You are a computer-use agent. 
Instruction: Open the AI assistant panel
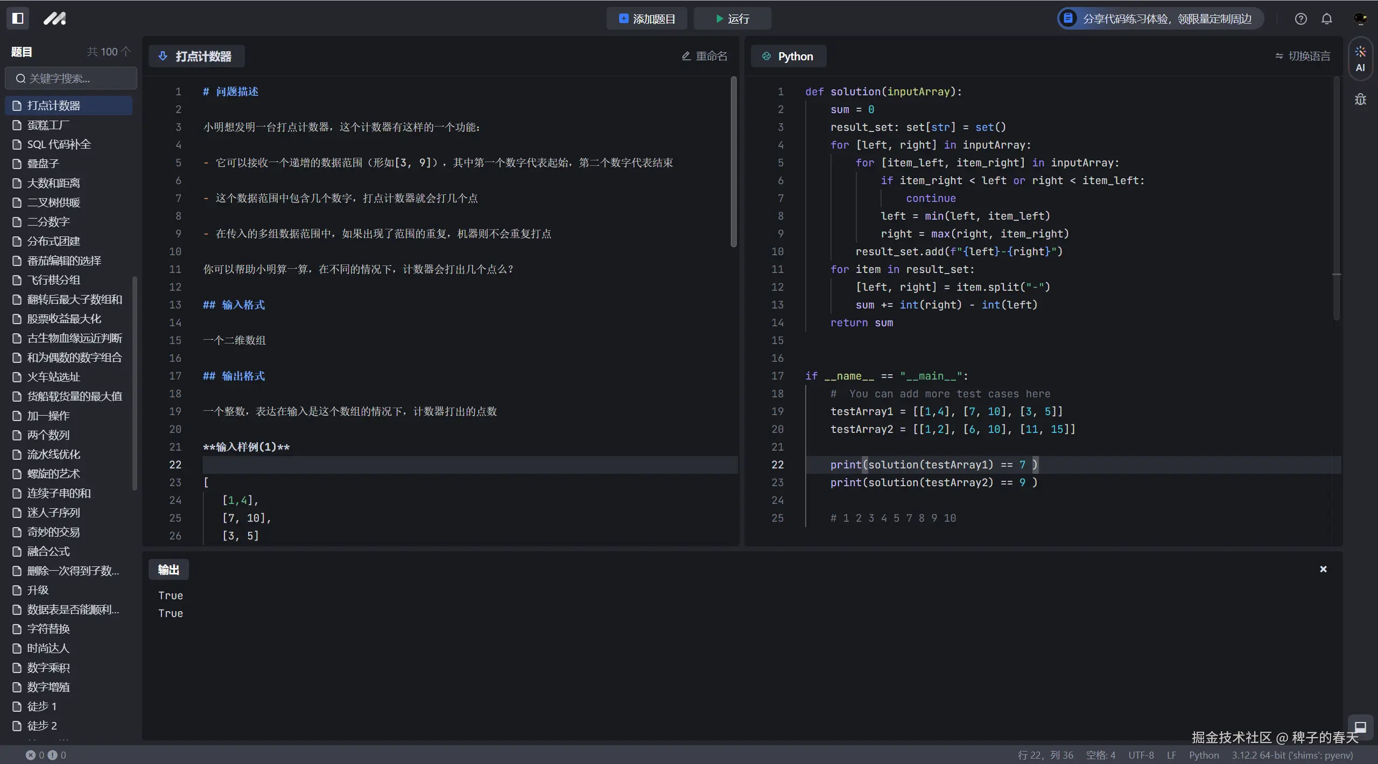pos(1360,59)
